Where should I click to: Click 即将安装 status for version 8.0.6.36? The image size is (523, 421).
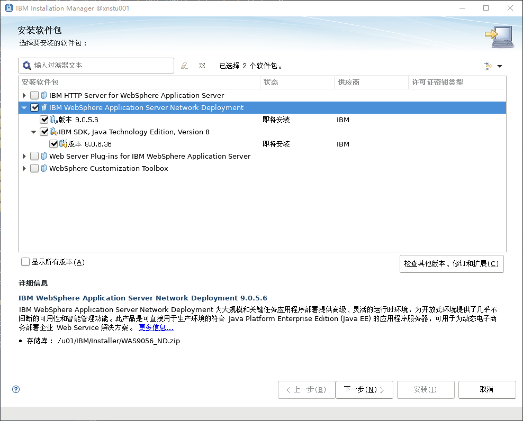pyautogui.click(x=276, y=144)
